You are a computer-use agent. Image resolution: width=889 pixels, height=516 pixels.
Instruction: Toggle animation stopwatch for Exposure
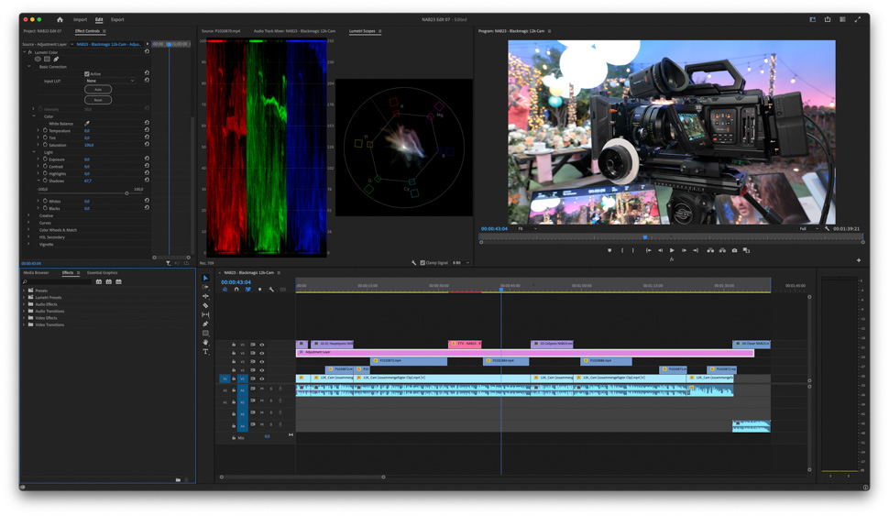pos(45,159)
